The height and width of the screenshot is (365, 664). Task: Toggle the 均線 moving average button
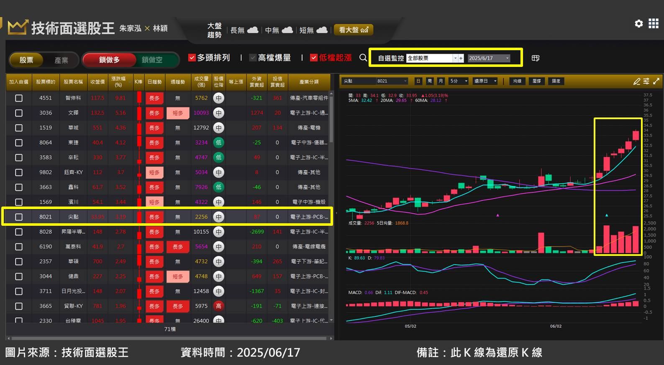coord(517,81)
